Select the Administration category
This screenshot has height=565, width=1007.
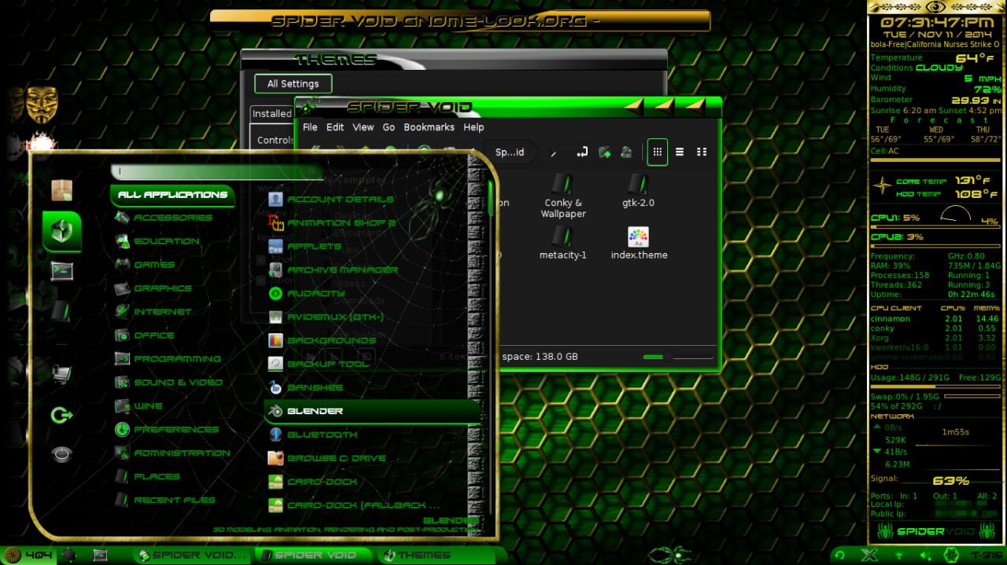coord(172,453)
